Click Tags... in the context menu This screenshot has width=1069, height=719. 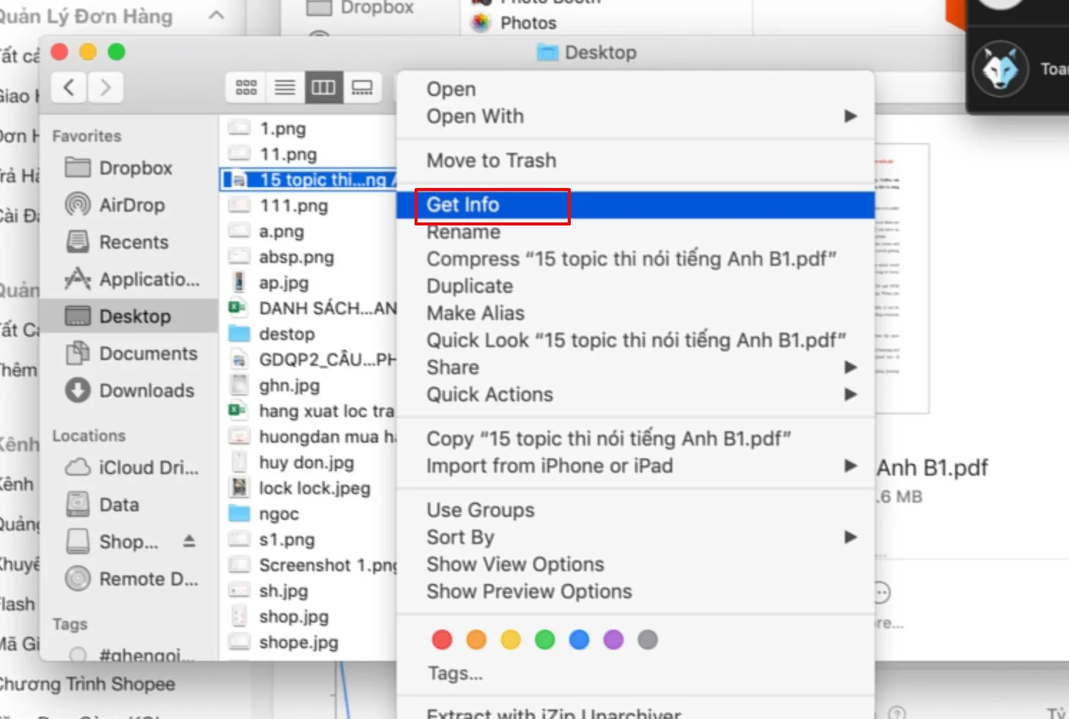(x=635, y=673)
